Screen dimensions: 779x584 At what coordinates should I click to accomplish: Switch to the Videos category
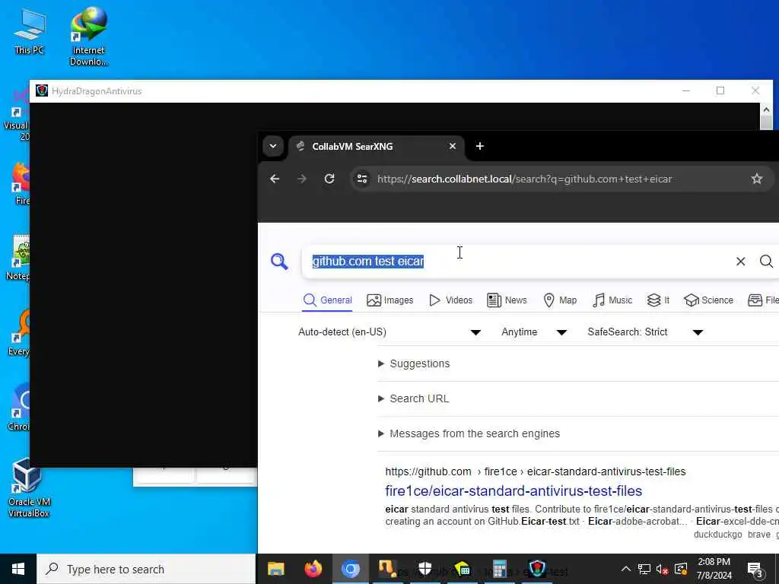tap(450, 300)
